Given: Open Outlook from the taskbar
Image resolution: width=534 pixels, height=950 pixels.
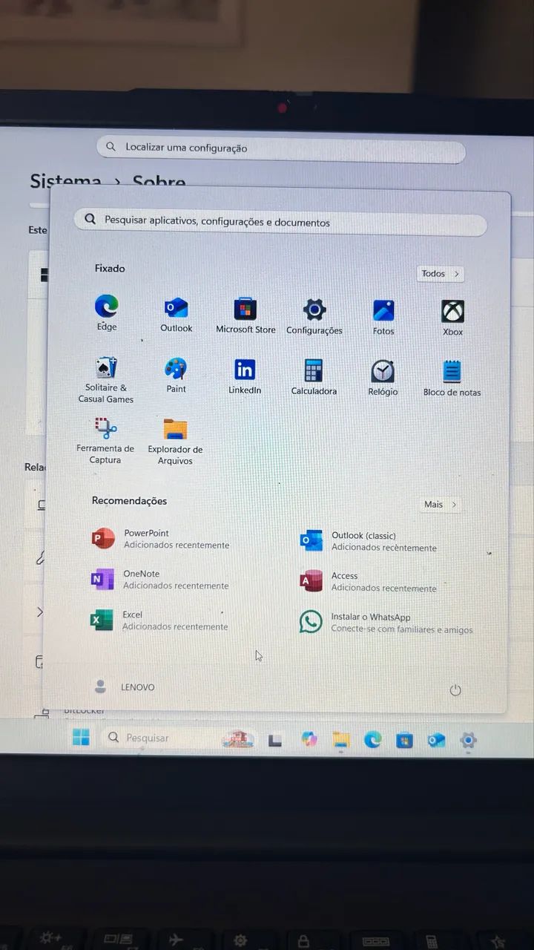Looking at the screenshot, I should [436, 740].
